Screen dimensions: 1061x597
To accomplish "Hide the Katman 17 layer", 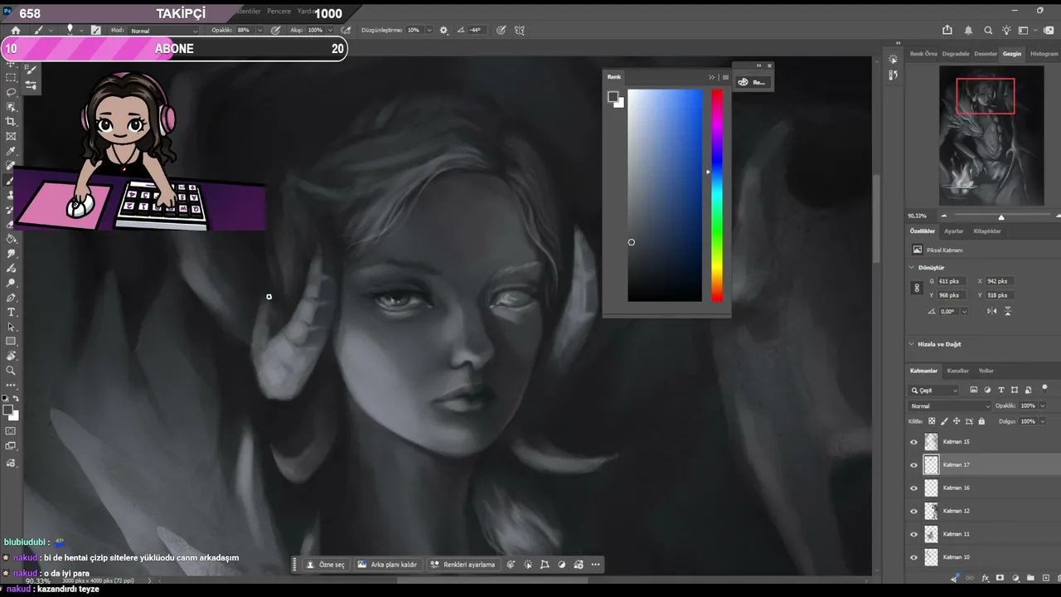I will pos(914,465).
